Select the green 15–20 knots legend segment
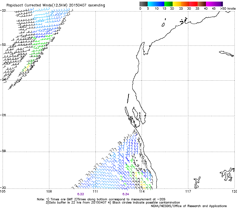 pyautogui.click(x=168, y=4)
